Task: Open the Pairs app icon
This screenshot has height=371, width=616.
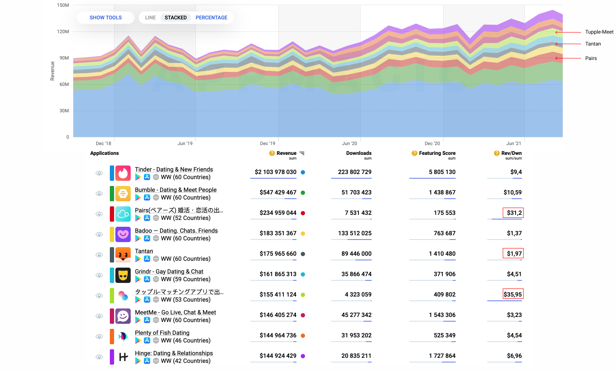Action: click(123, 214)
